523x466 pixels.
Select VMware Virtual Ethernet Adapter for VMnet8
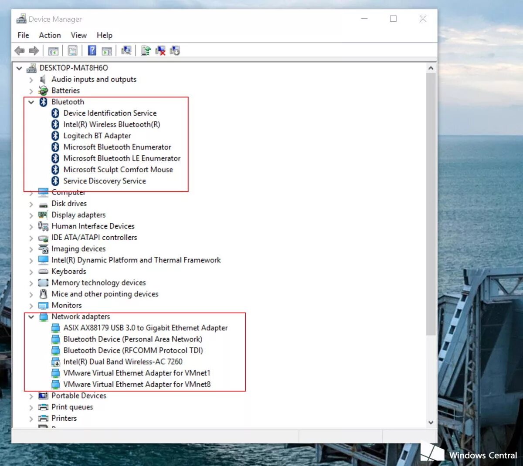point(137,385)
